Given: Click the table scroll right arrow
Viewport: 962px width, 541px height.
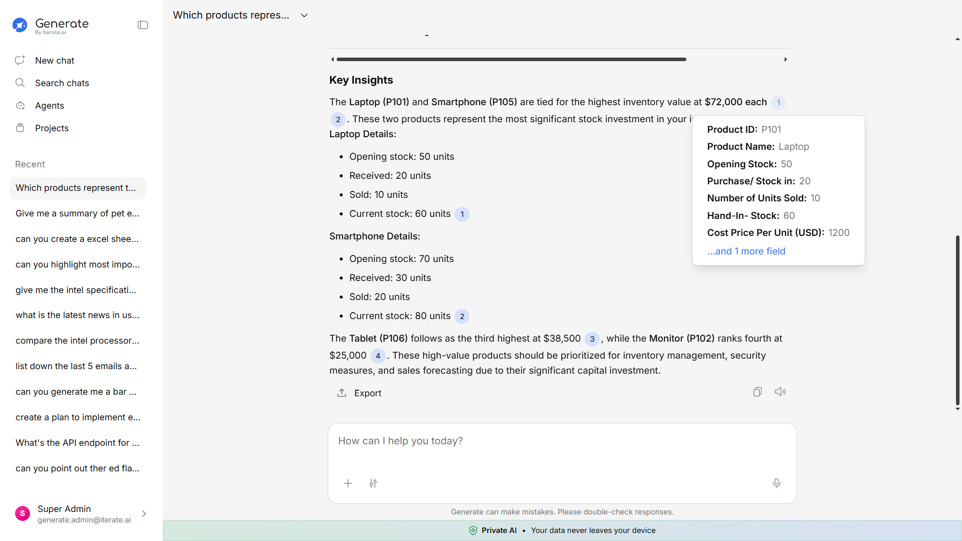Looking at the screenshot, I should click(786, 60).
